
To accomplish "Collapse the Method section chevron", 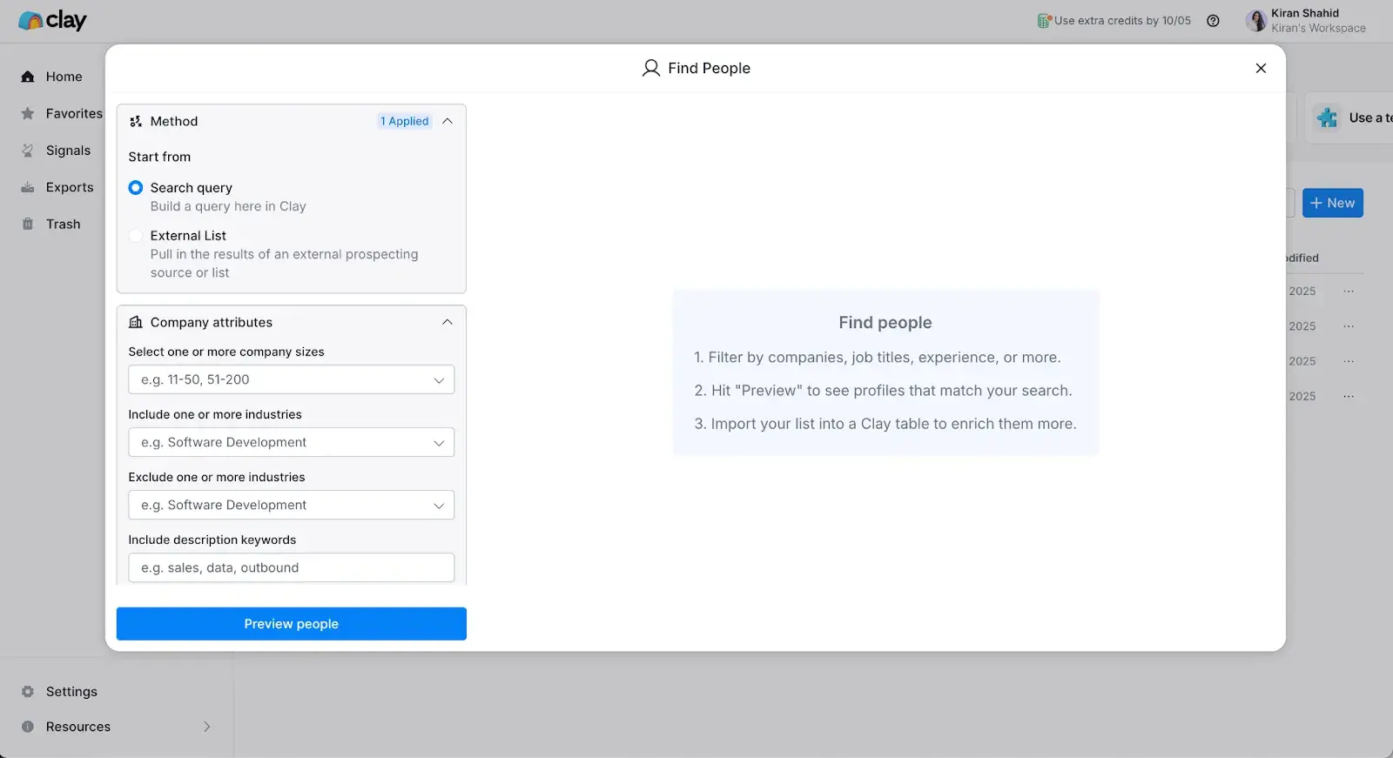I will click(448, 122).
